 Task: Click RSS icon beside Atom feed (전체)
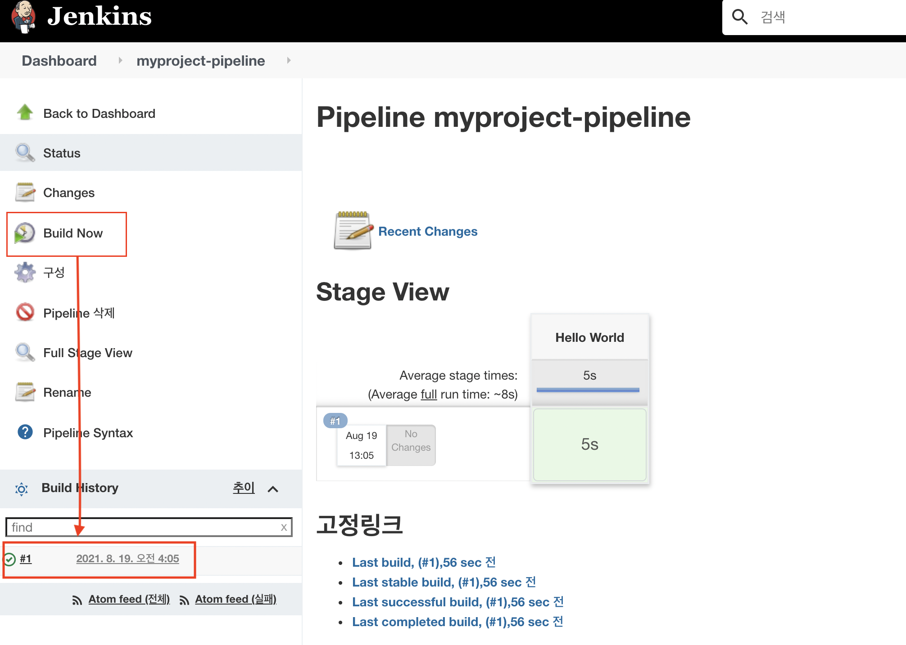(77, 600)
